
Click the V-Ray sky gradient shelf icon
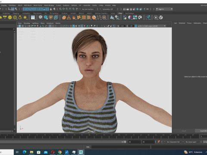(x=33, y=18)
